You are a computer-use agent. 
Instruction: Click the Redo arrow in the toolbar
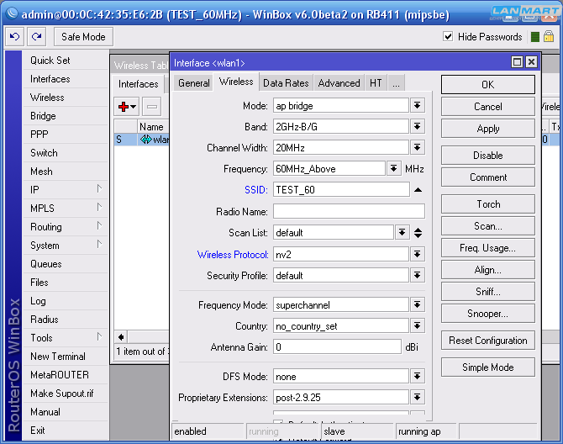(36, 37)
